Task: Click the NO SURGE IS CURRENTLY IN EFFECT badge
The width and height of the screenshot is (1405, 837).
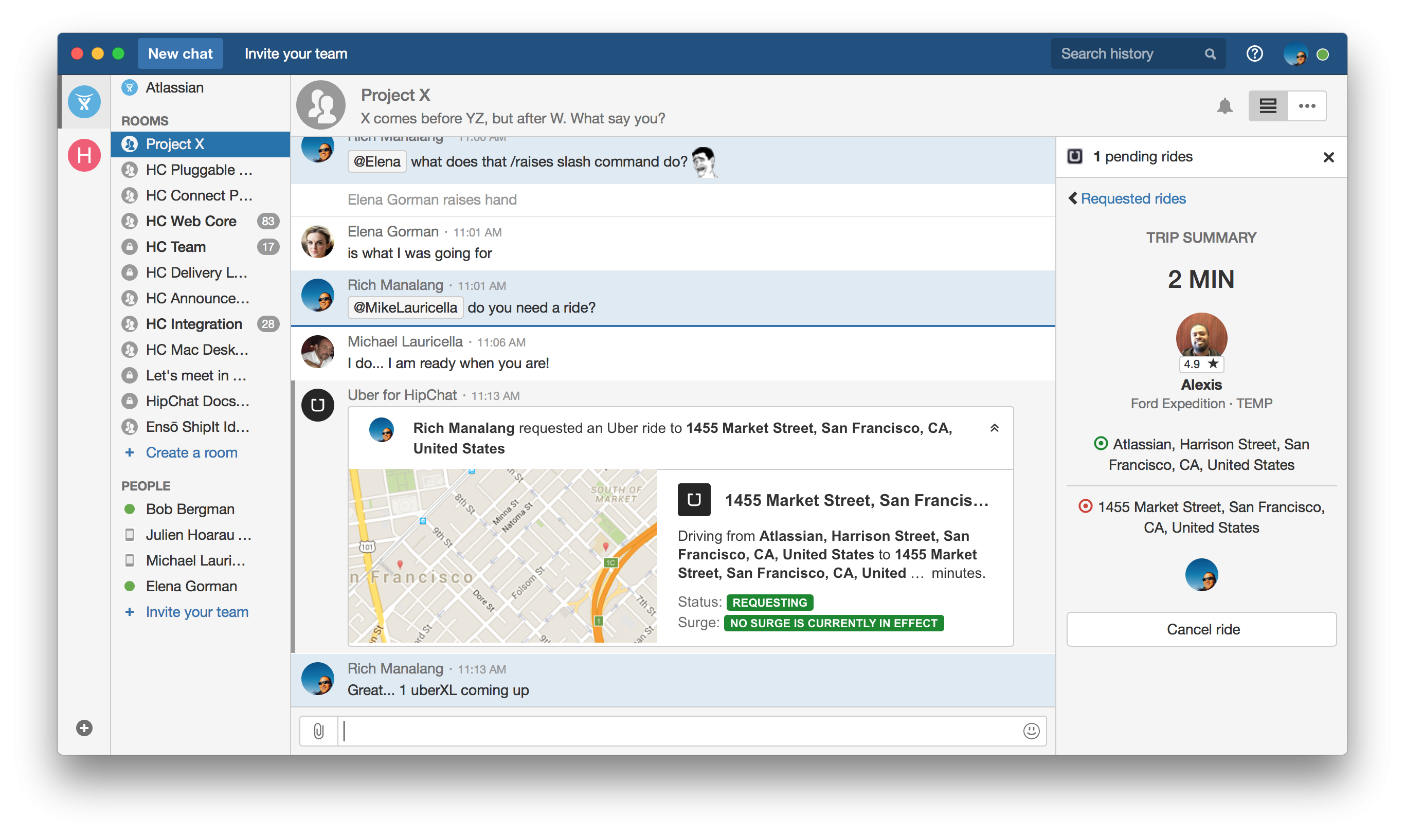Action: pos(833,624)
